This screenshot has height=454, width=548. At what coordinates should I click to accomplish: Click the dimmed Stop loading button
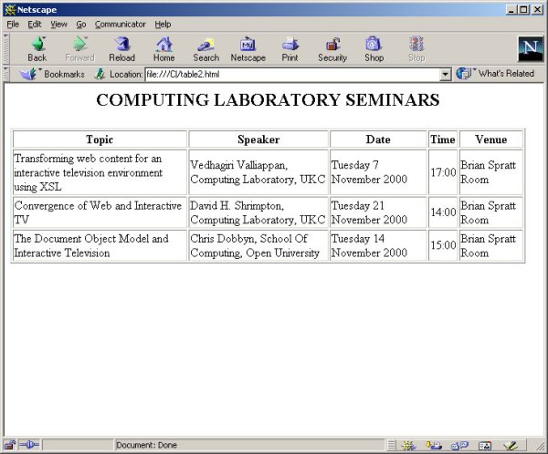pos(416,49)
